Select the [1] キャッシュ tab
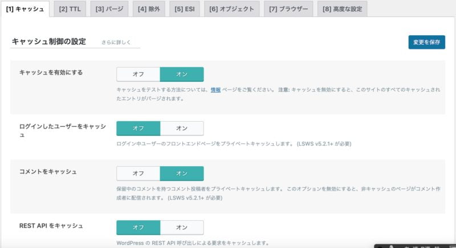This screenshot has height=248, width=456. tap(25, 9)
